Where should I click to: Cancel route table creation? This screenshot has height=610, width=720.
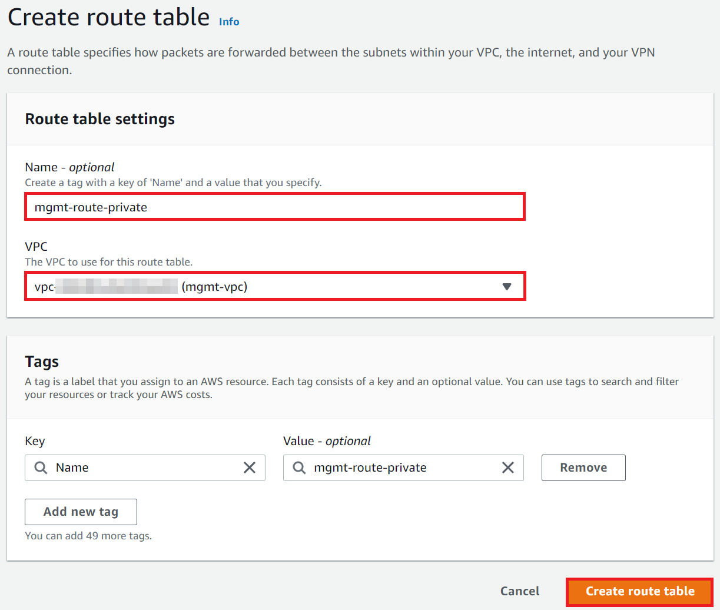tap(520, 591)
